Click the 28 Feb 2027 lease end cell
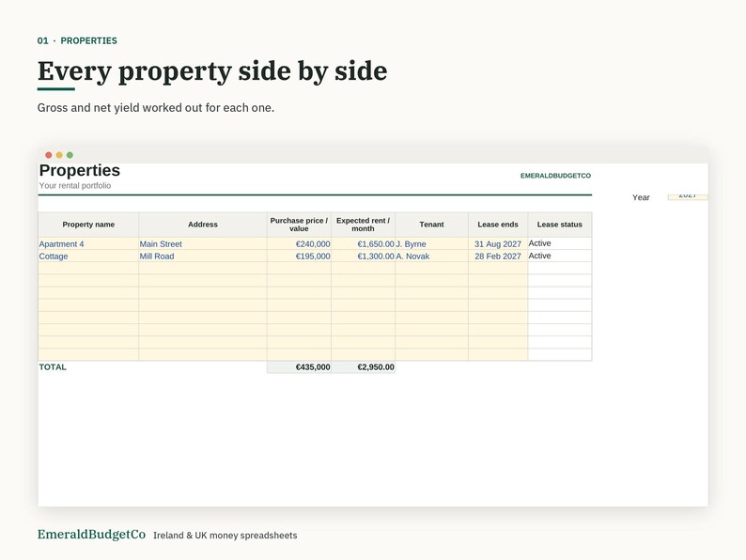The height and width of the screenshot is (560, 746). pyautogui.click(x=498, y=256)
